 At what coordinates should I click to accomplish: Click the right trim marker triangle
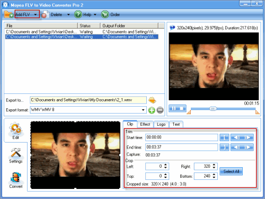(x=257, y=112)
